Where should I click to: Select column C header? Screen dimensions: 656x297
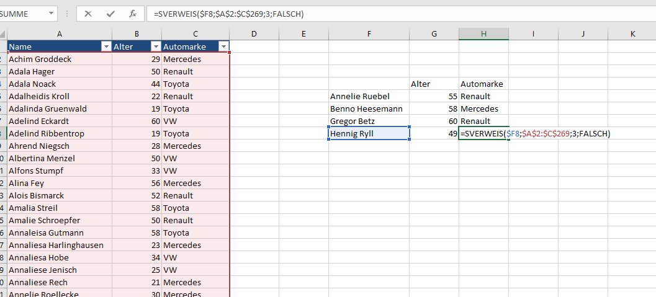click(x=195, y=34)
